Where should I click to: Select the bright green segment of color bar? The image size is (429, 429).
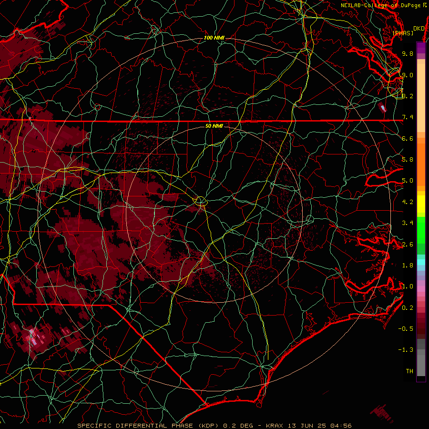coord(421,230)
